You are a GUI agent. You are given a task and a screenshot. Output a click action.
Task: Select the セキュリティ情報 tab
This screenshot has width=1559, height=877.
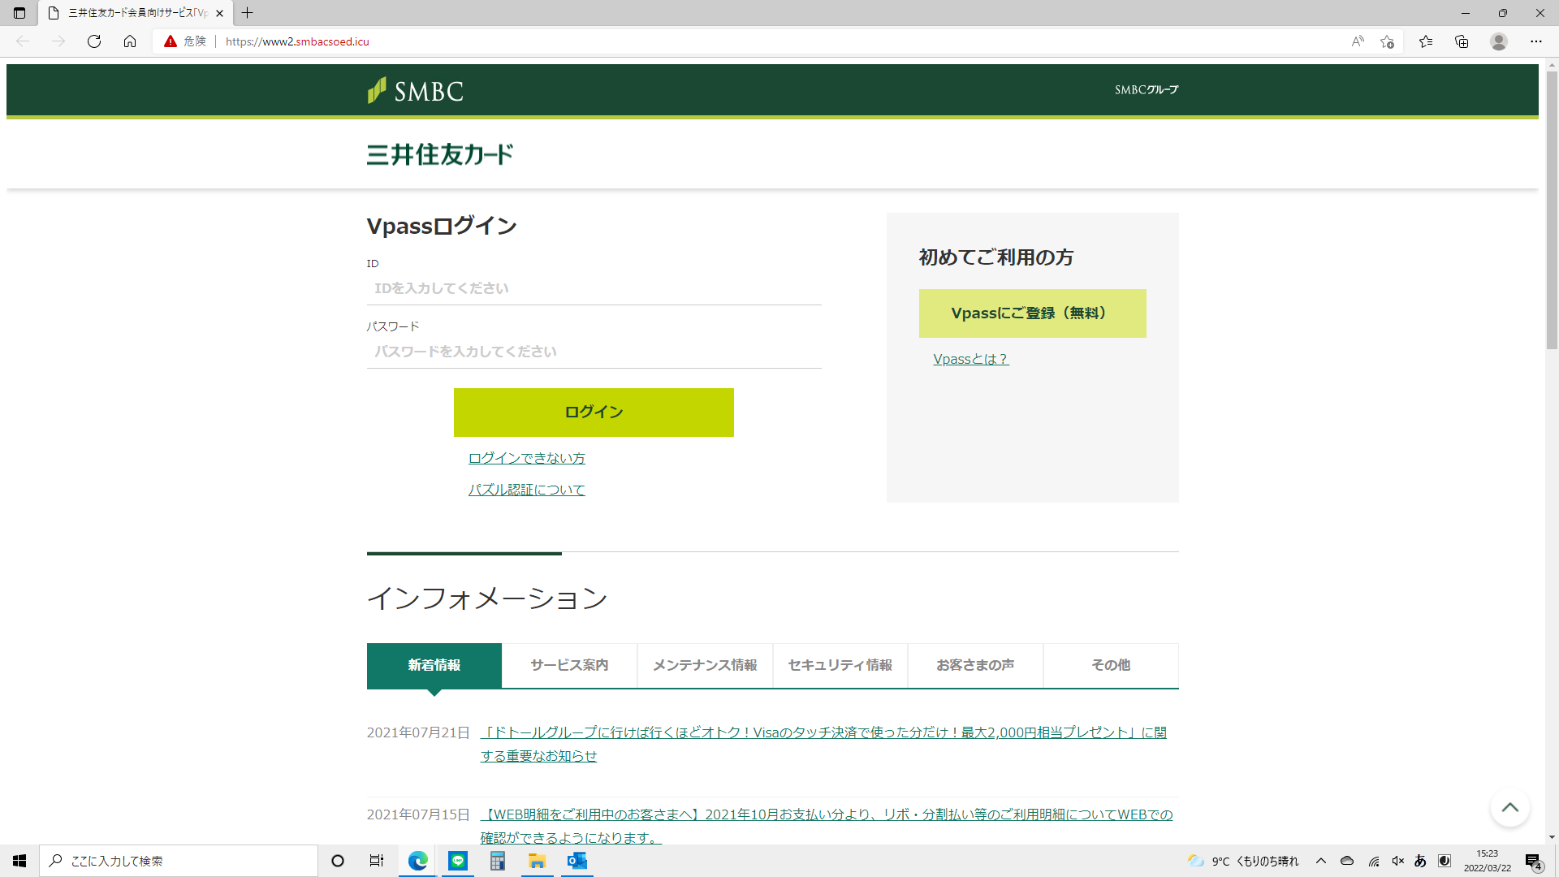(840, 665)
